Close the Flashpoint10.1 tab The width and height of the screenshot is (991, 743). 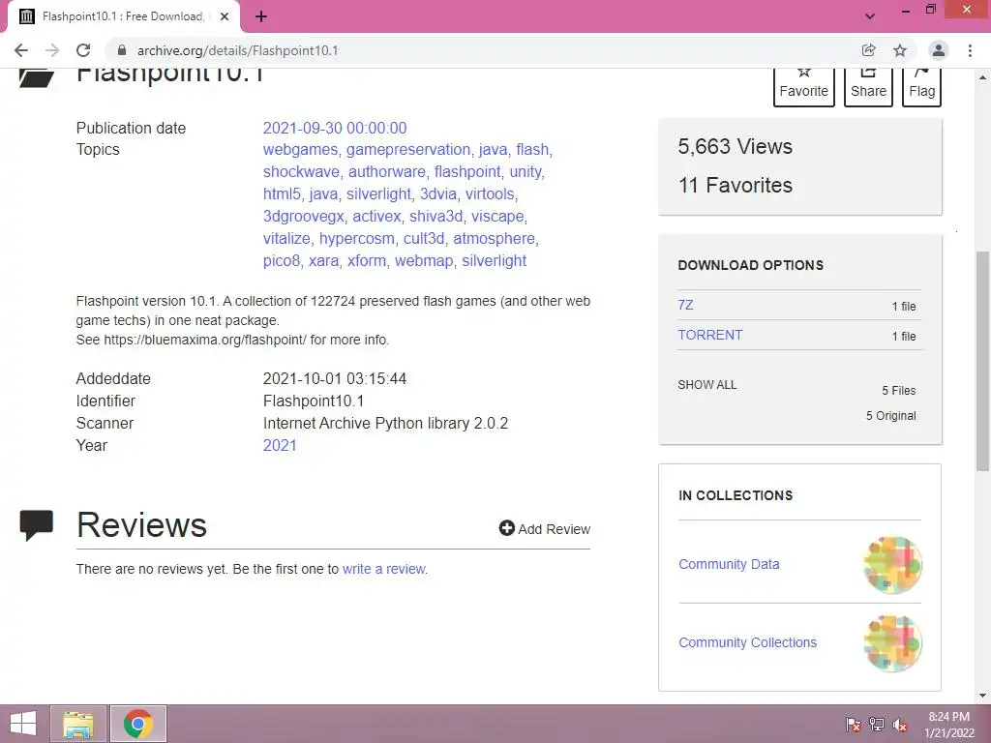225,16
